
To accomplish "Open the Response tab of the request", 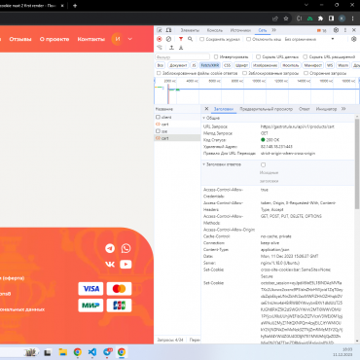I will [x=304, y=109].
